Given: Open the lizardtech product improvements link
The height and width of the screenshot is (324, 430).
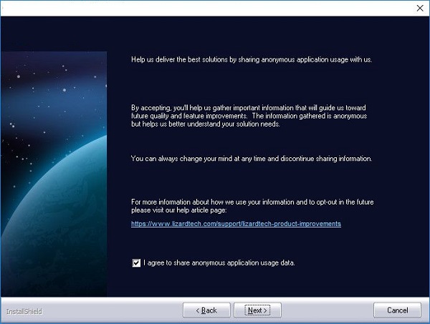Looking at the screenshot, I should [236, 224].
